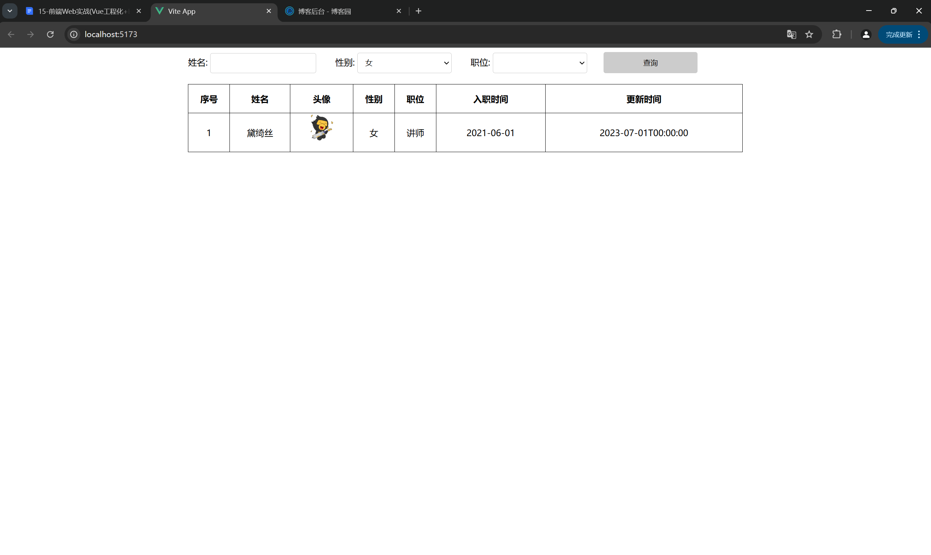Open the Google Translate page icon
The image size is (931, 555).
tap(791, 35)
